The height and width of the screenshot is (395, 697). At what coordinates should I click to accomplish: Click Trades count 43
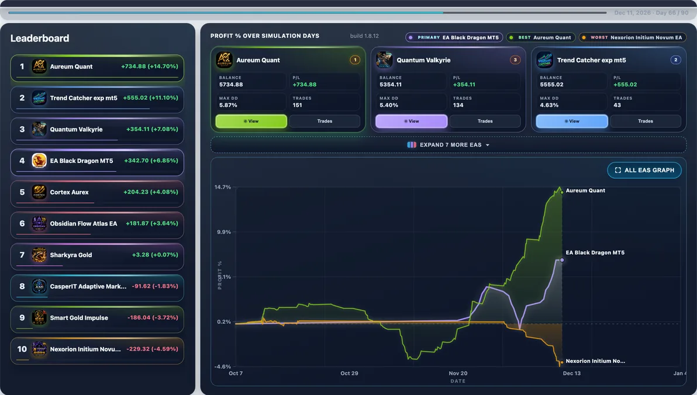coord(617,105)
